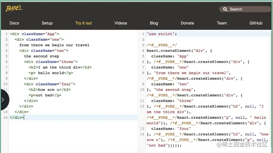Click output line 'className: "two"'
Image resolution: width=273 pixels, height=153 pixels.
coord(170,84)
